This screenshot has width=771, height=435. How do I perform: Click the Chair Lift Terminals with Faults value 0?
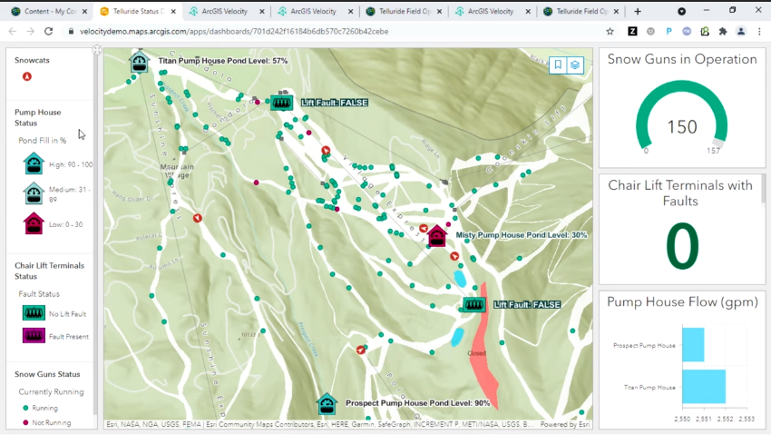[682, 245]
